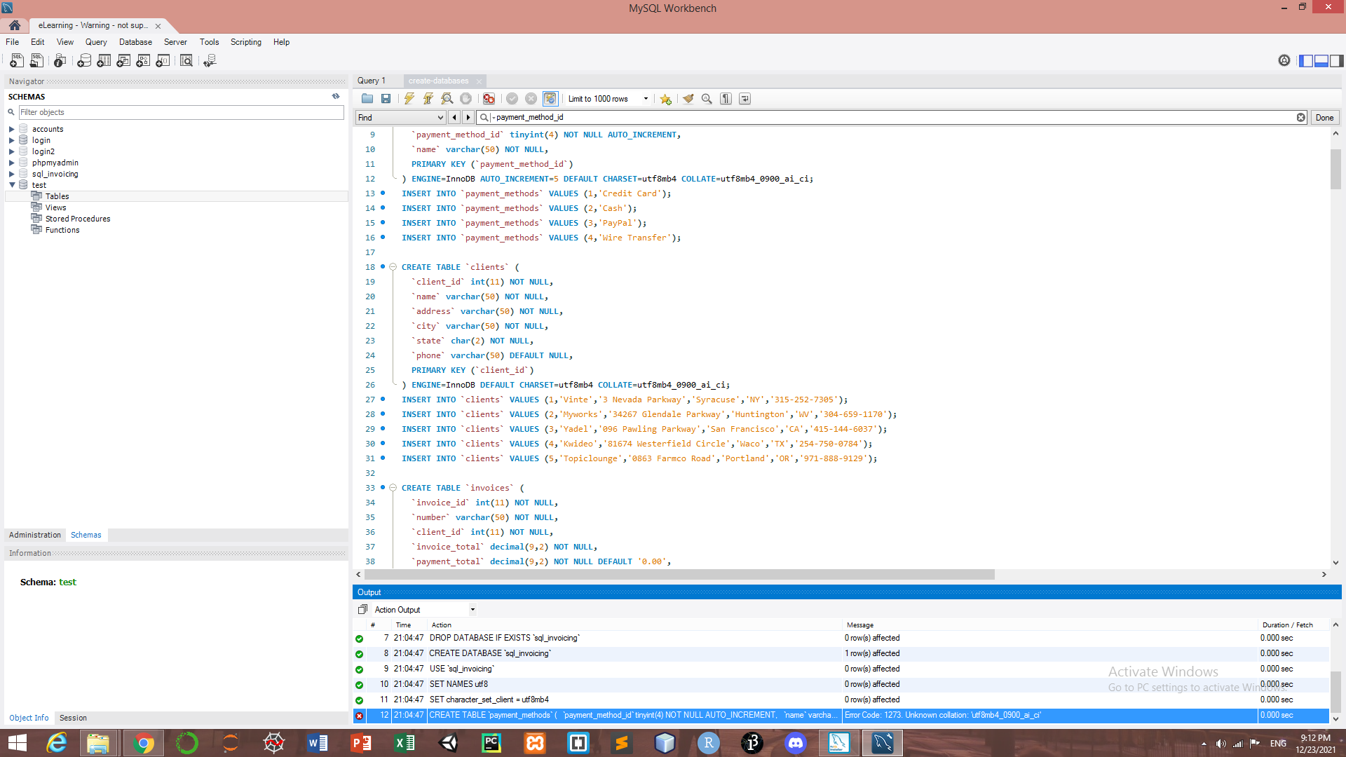Click the Done button in find bar
This screenshot has height=757, width=1346.
pos(1324,118)
